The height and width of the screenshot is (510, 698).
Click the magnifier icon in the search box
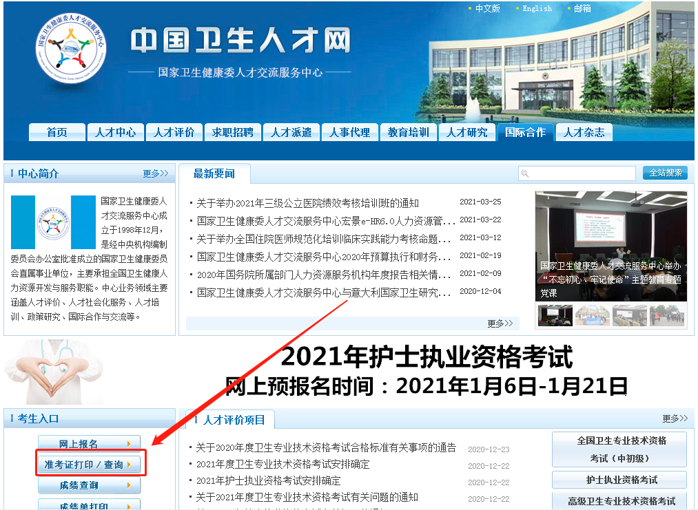526,173
